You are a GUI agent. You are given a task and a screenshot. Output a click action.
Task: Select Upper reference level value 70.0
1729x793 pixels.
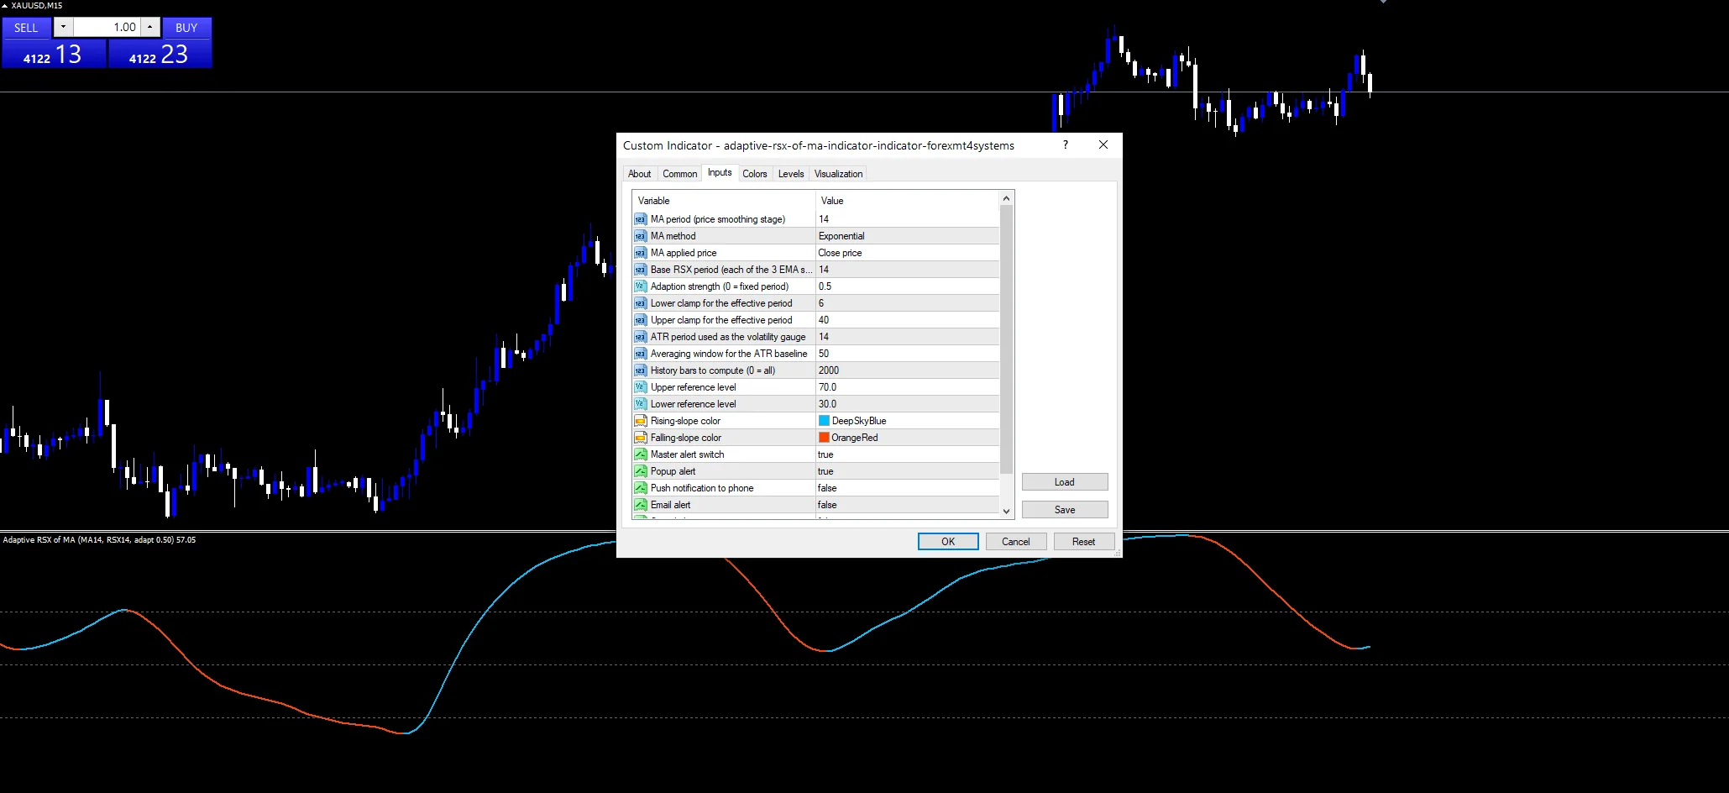point(908,387)
